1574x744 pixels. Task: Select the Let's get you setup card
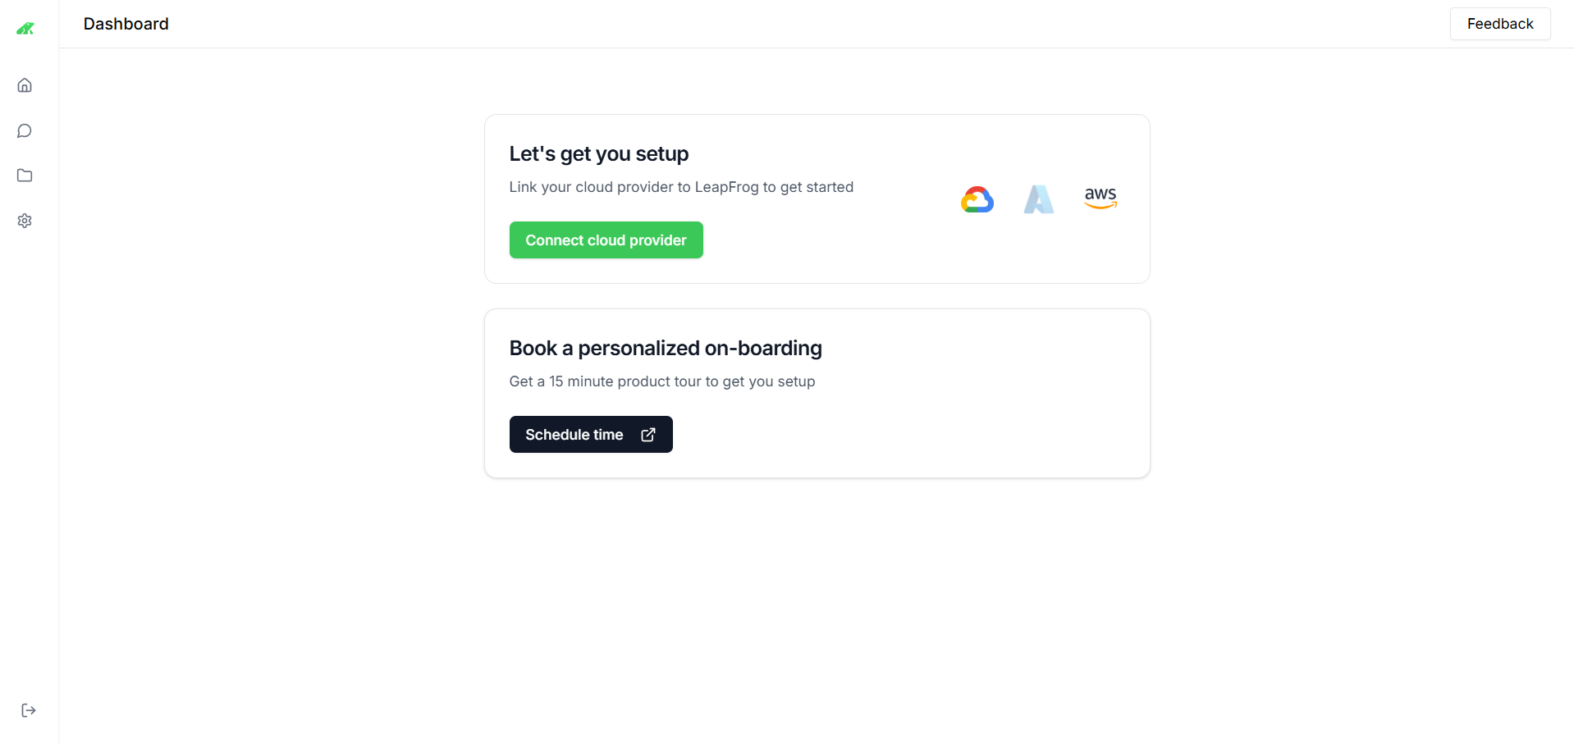(817, 199)
